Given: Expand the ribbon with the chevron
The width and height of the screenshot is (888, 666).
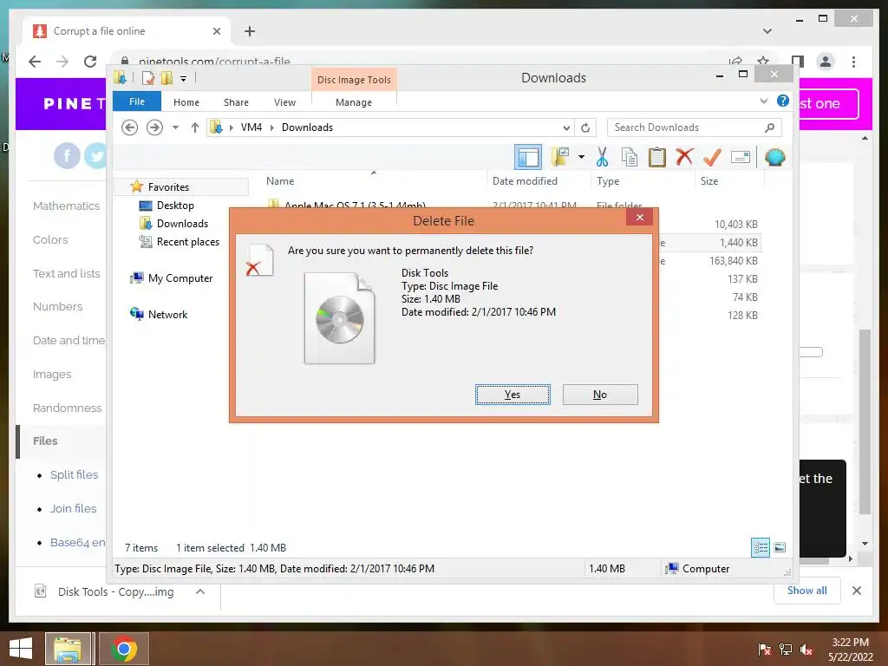Looking at the screenshot, I should (x=763, y=101).
